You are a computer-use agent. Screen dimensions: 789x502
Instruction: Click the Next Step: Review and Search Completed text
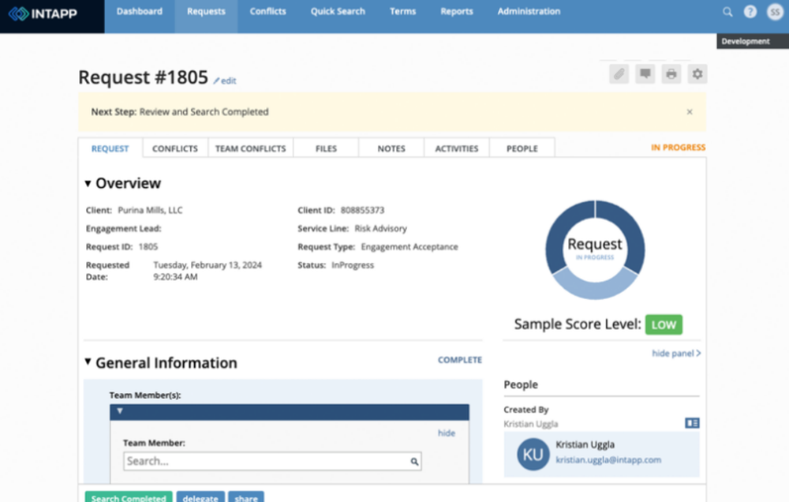(180, 112)
